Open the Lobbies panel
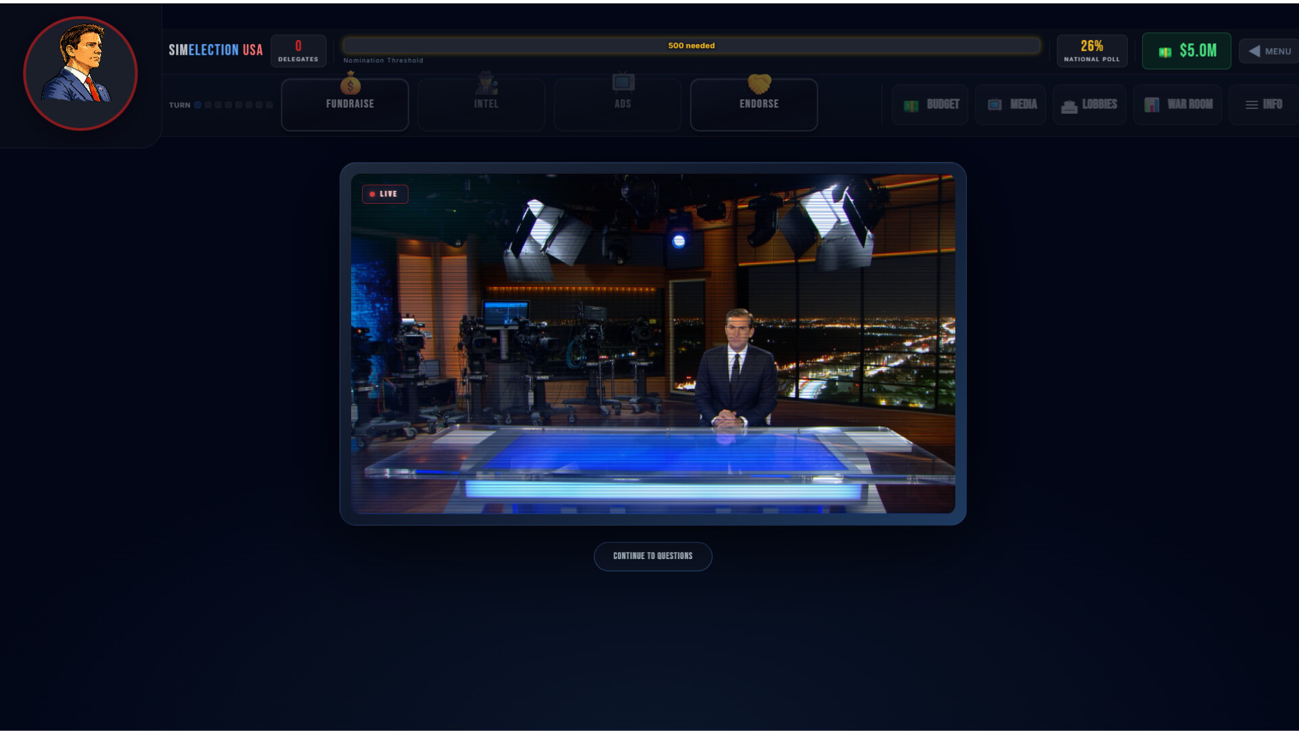This screenshot has width=1299, height=731. (x=1089, y=105)
